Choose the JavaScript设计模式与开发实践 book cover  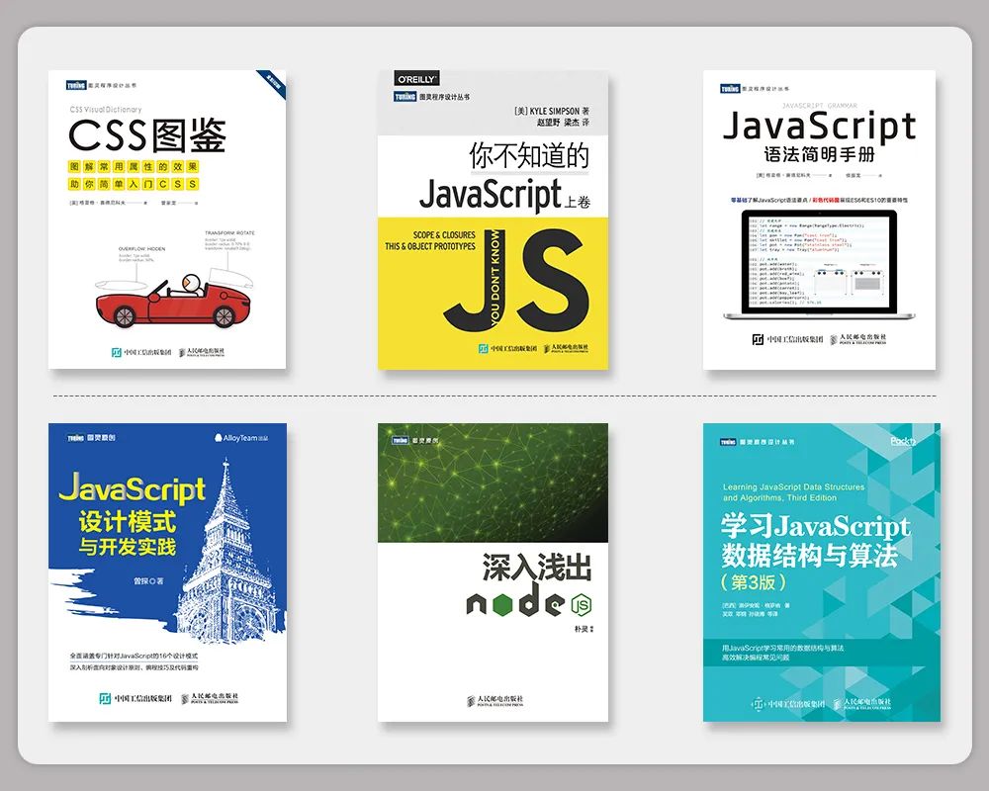167,572
